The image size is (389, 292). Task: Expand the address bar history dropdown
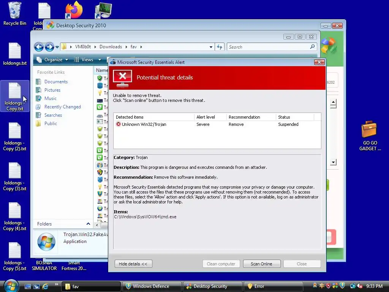point(210,47)
